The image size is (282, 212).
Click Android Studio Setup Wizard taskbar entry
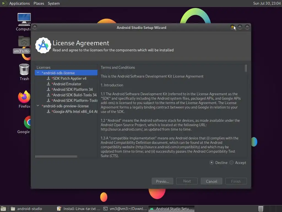[x=171, y=209]
